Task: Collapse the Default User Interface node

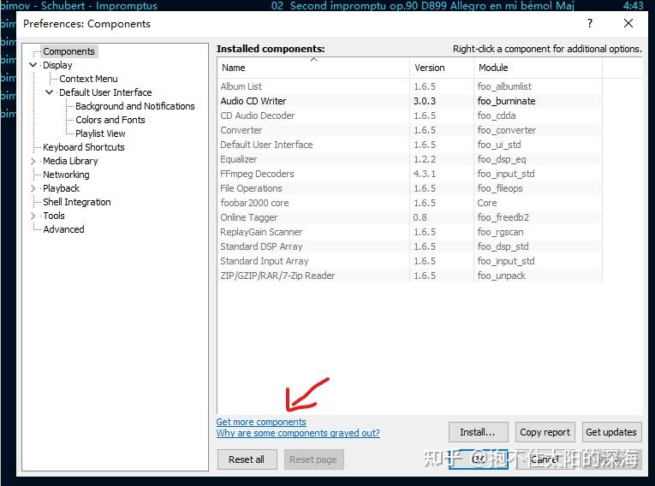Action: pyautogui.click(x=50, y=92)
